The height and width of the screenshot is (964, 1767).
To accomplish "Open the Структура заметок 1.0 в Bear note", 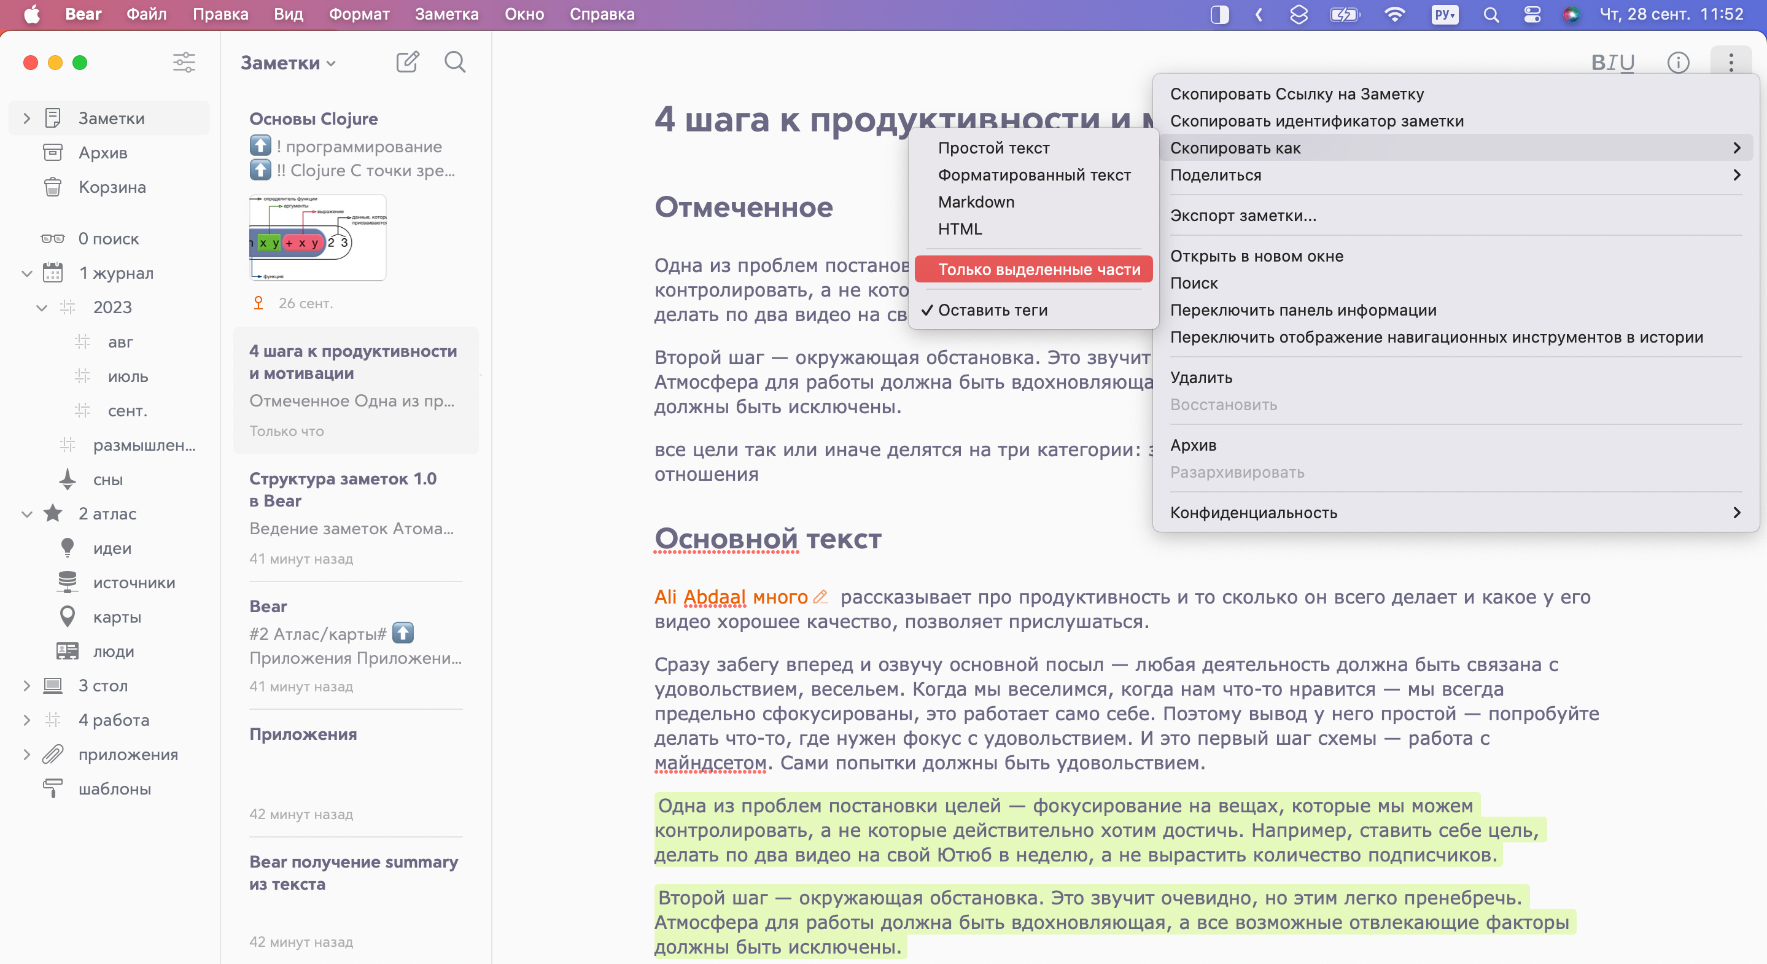I will (356, 518).
